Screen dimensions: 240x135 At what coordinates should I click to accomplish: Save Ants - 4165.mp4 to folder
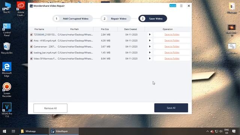click(x=172, y=40)
